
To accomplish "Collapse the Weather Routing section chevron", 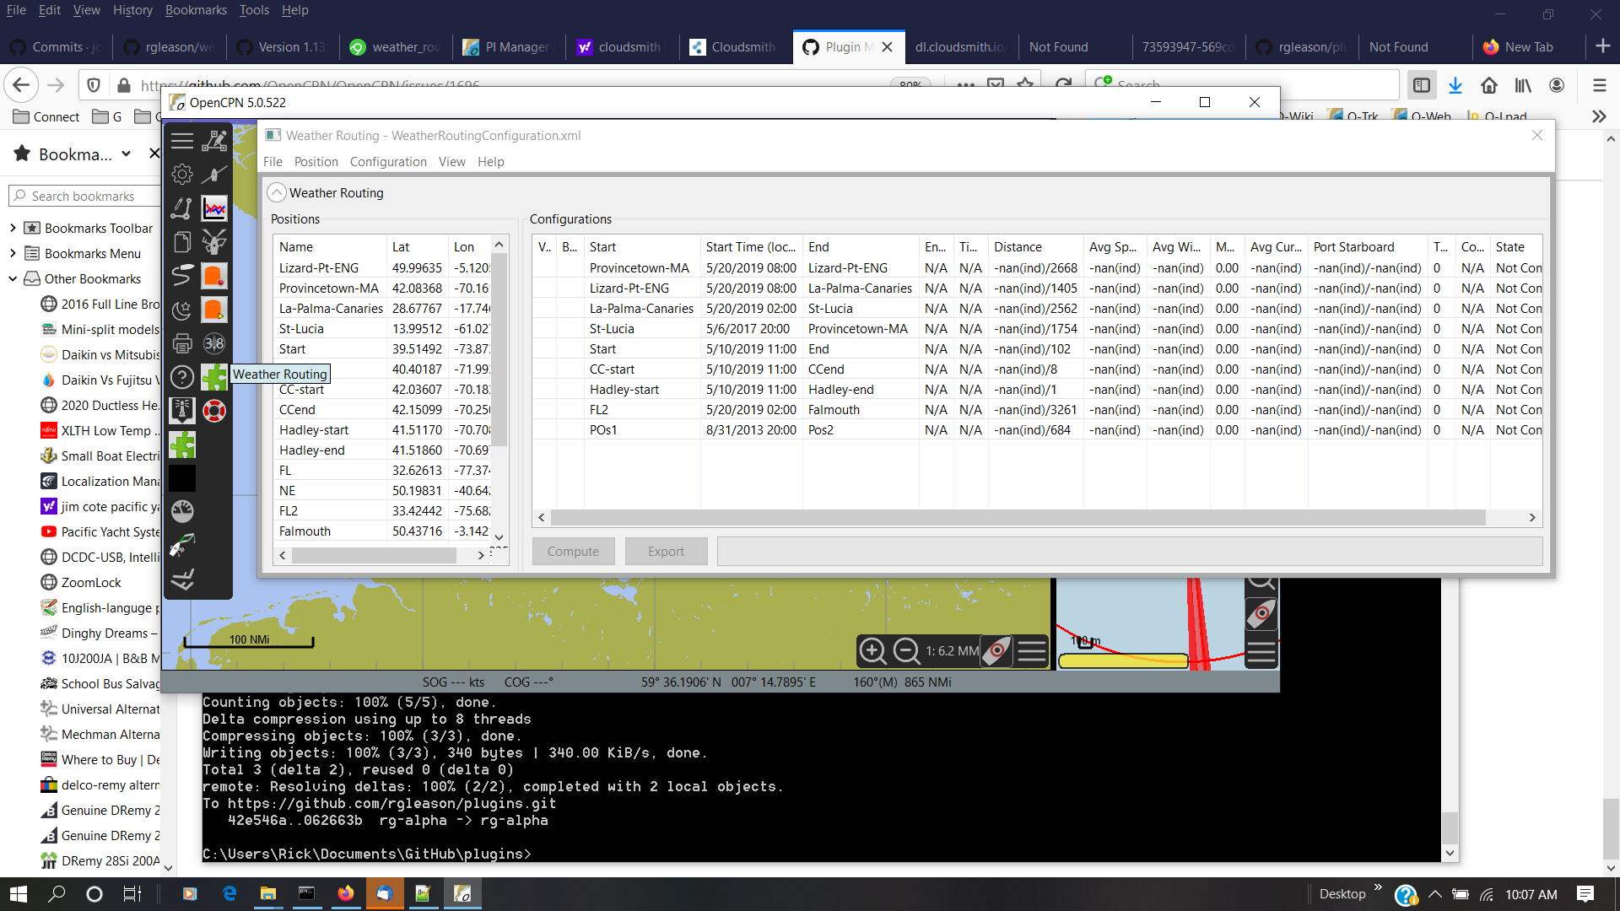I will [277, 192].
